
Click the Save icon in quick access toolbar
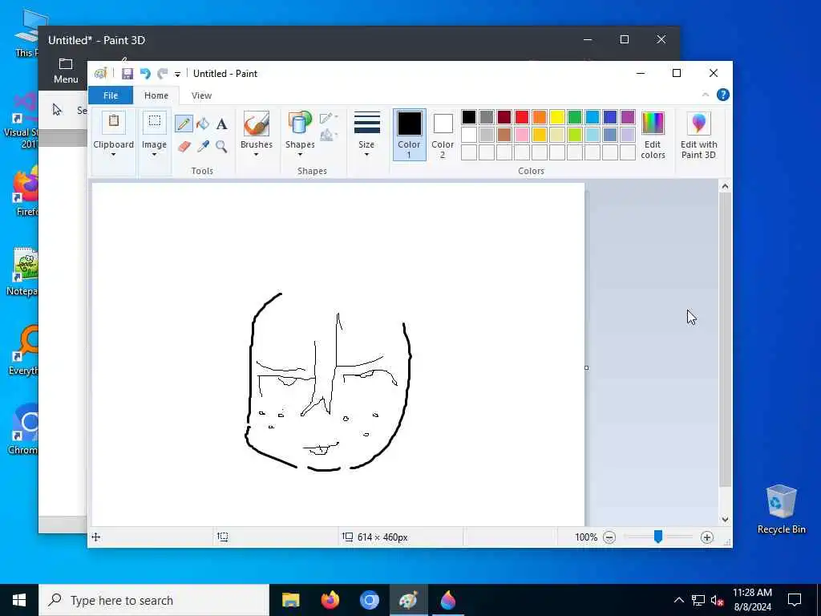pos(127,74)
